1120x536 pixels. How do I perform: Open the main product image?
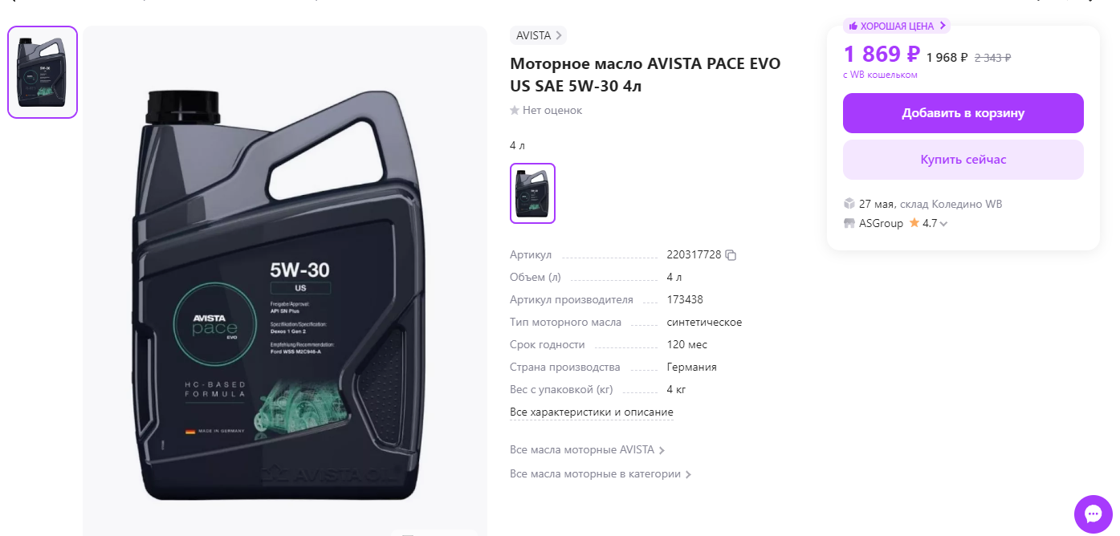pos(285,281)
